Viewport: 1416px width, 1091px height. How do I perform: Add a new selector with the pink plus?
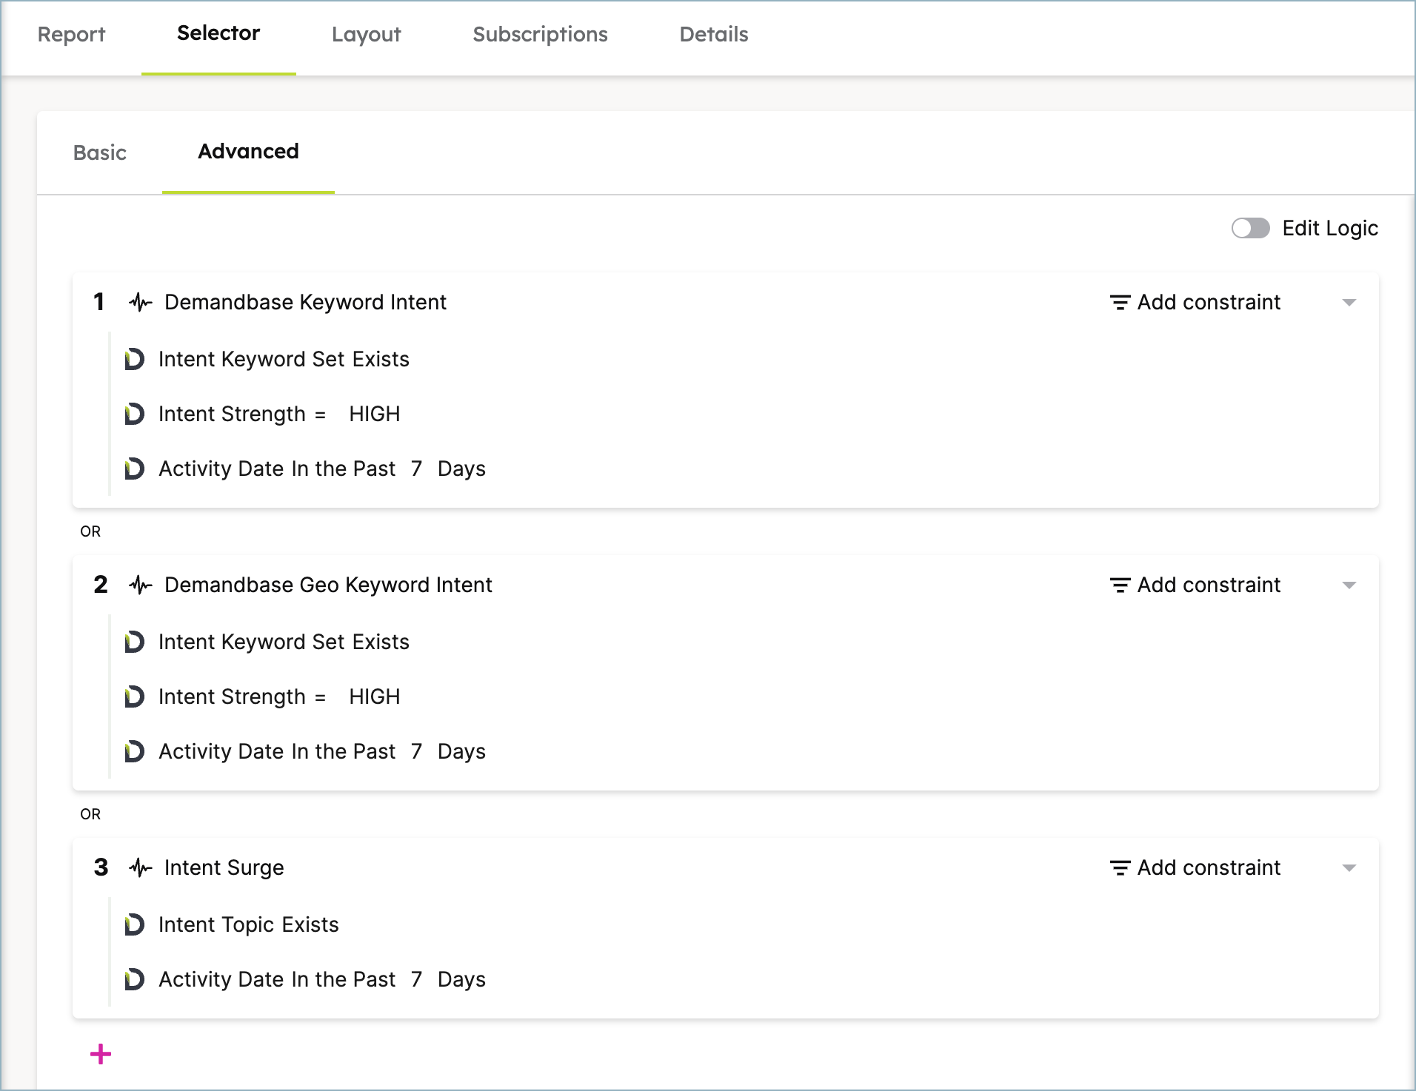[x=101, y=1054]
